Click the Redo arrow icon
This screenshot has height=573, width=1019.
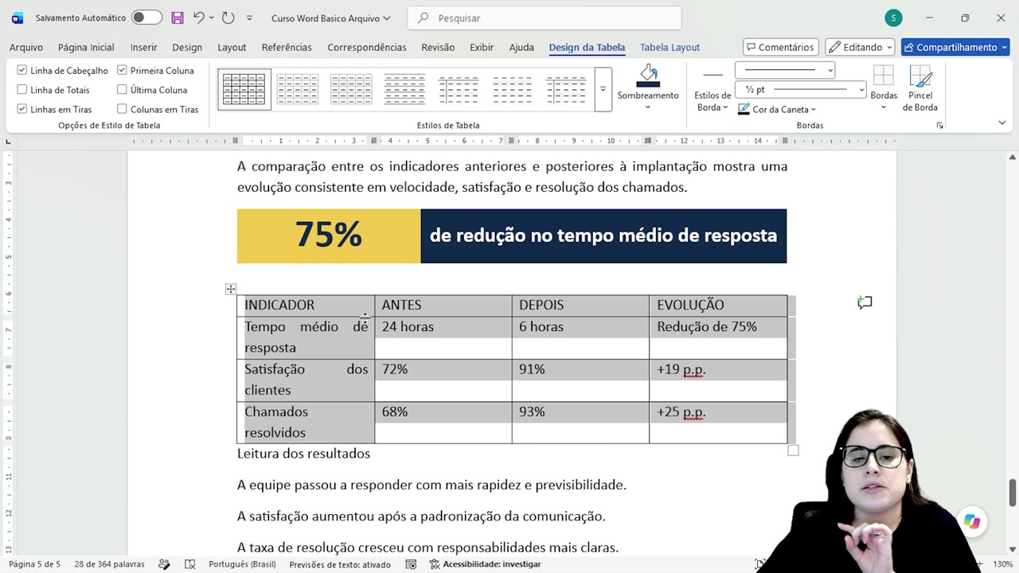tap(228, 18)
